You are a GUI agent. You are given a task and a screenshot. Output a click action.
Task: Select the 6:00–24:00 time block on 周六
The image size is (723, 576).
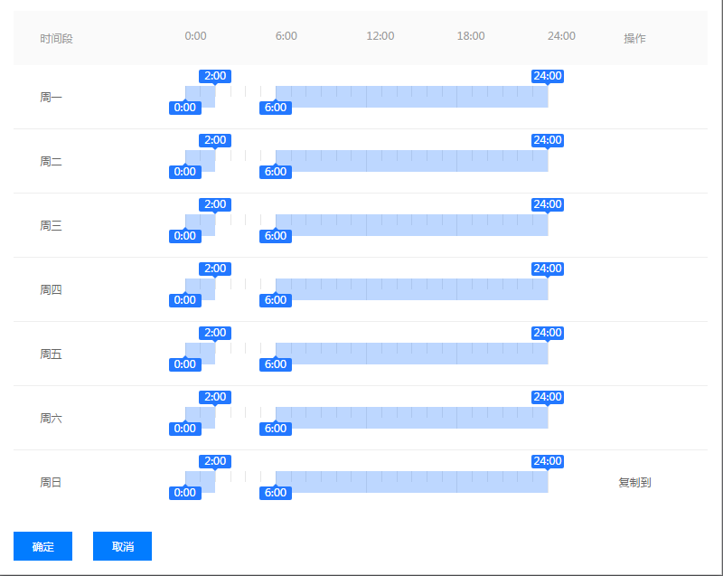click(x=411, y=418)
